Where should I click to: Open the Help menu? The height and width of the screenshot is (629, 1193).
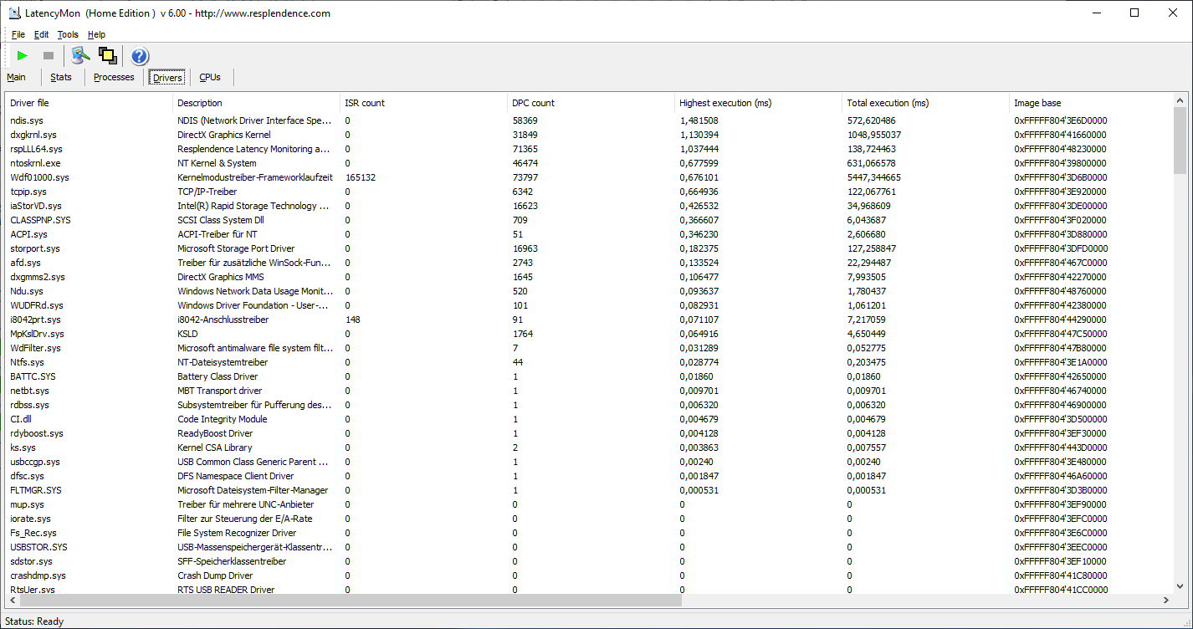tap(97, 34)
